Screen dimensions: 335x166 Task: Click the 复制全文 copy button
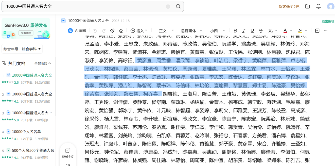(68, 153)
